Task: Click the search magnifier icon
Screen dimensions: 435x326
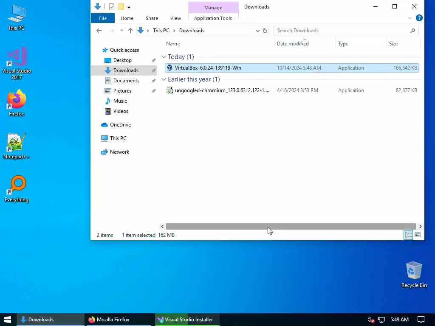Action: click(x=412, y=31)
